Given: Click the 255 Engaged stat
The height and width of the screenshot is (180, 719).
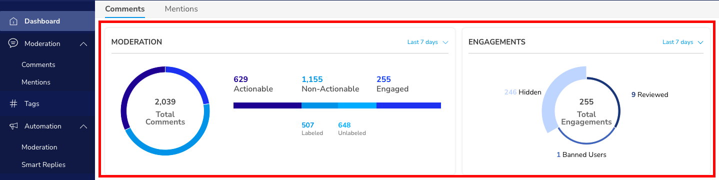Looking at the screenshot, I should [x=392, y=84].
